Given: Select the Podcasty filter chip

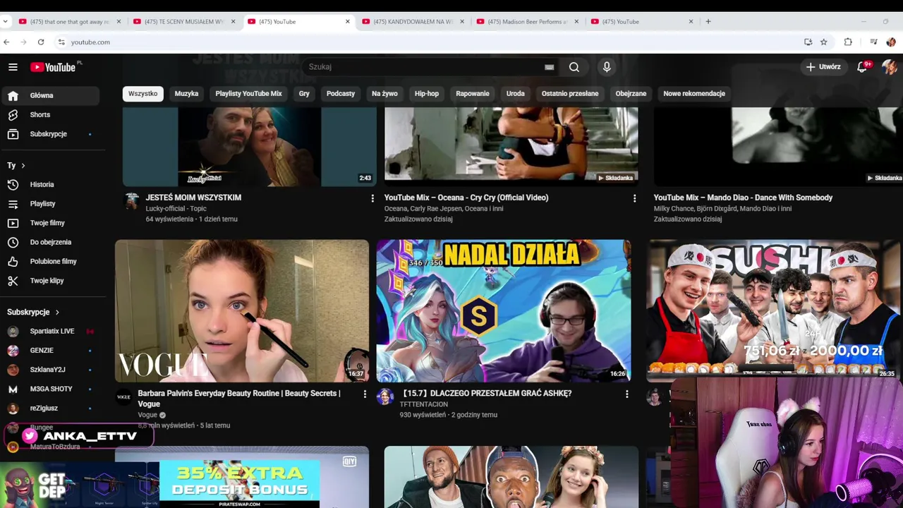Looking at the screenshot, I should (341, 93).
